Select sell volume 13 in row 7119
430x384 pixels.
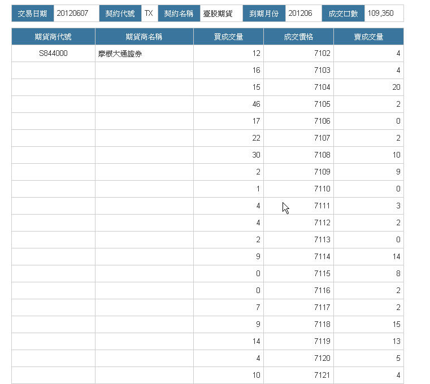(396, 341)
